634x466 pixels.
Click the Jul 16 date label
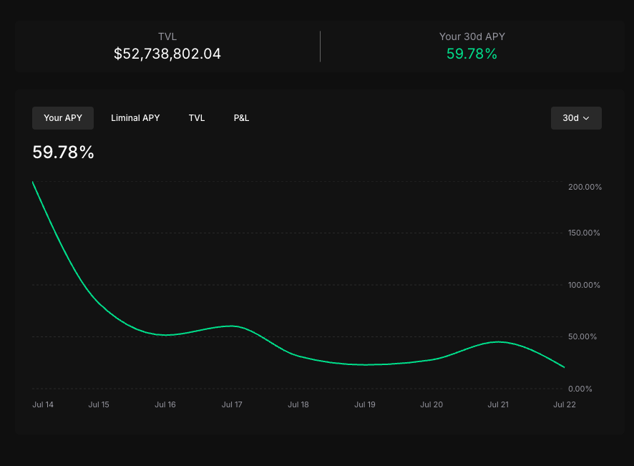pos(165,404)
